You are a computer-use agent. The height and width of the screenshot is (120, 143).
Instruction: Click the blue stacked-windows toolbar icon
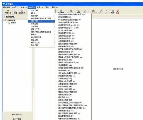61,11
